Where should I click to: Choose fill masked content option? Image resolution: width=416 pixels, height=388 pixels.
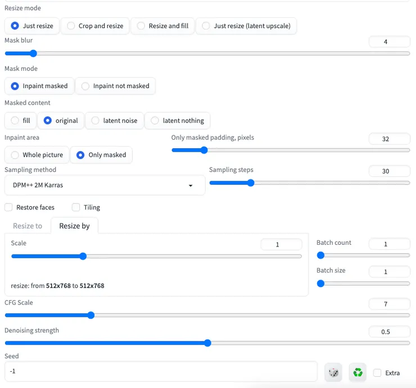20,121
